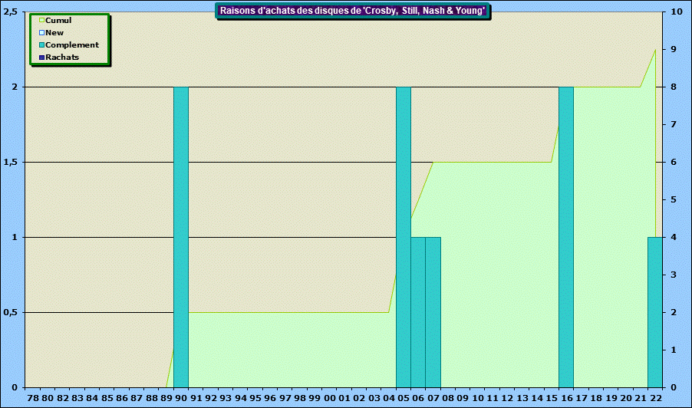Select the Rachats legend label text
The height and width of the screenshot is (408, 692).
[62, 58]
